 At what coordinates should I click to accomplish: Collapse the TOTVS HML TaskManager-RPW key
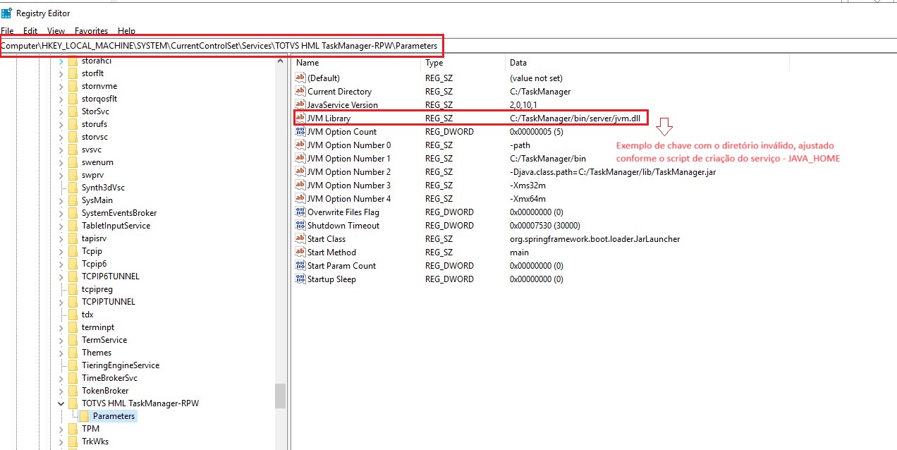coord(61,403)
